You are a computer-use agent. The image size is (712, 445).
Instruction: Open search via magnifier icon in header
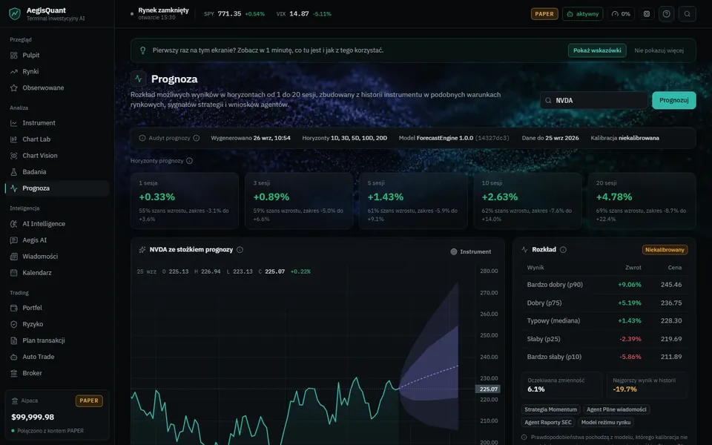coord(687,13)
